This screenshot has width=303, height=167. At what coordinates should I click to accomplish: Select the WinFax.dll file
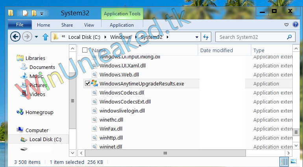pos(111,129)
